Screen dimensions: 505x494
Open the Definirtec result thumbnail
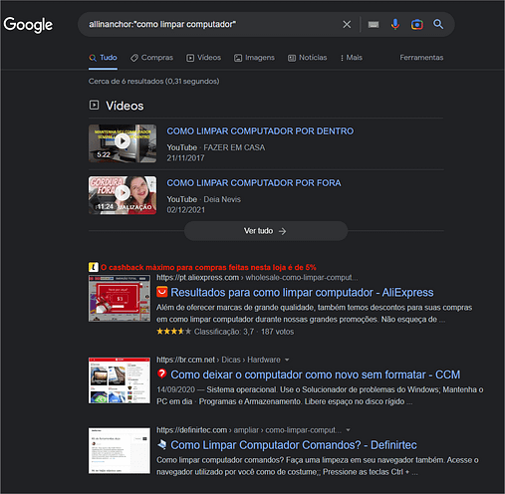tap(120, 451)
